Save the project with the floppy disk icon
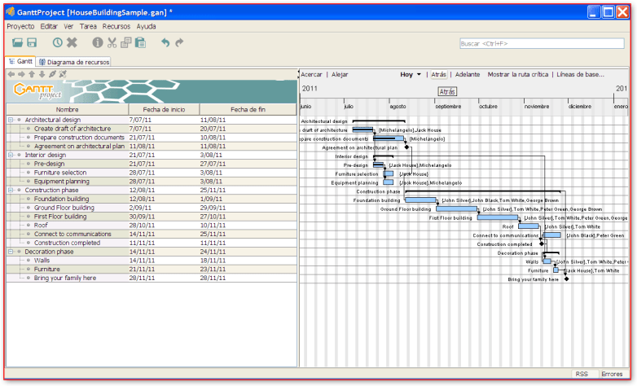 point(32,42)
